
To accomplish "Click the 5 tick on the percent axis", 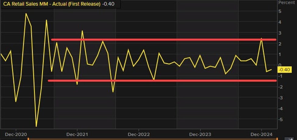I will point(280,12).
